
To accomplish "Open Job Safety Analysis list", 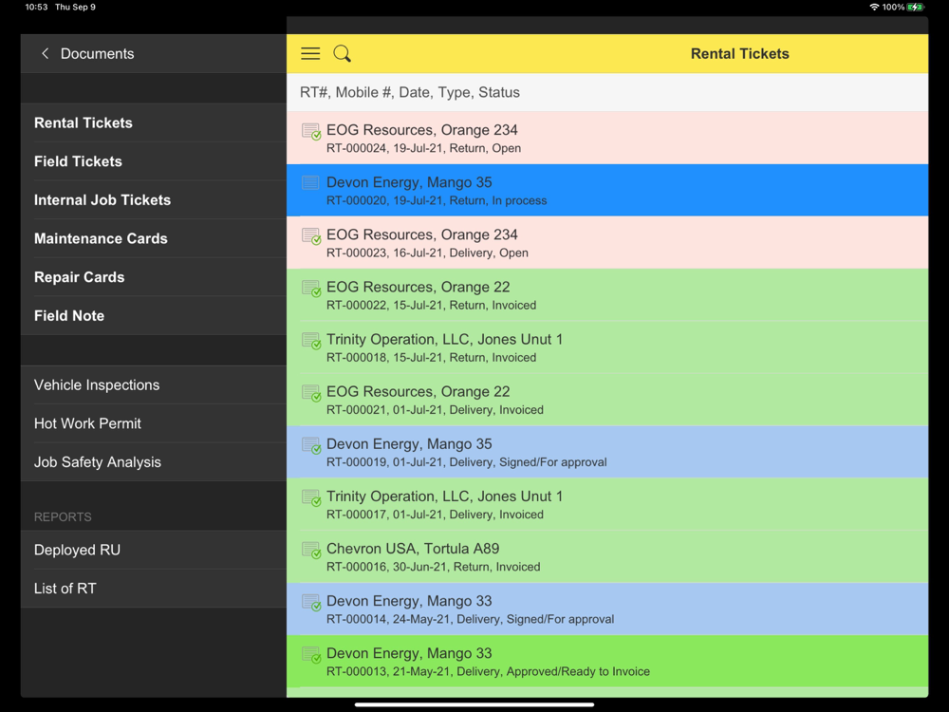I will (154, 462).
